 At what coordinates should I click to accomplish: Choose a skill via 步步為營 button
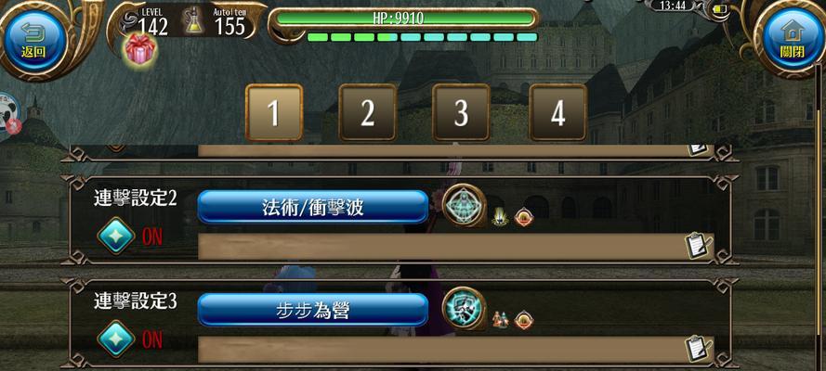[x=313, y=310]
